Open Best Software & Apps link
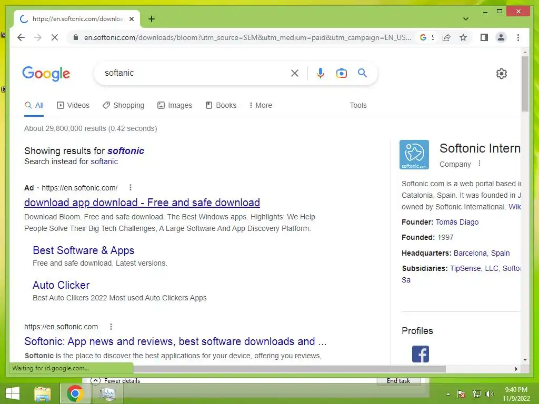The image size is (539, 404). point(84,250)
